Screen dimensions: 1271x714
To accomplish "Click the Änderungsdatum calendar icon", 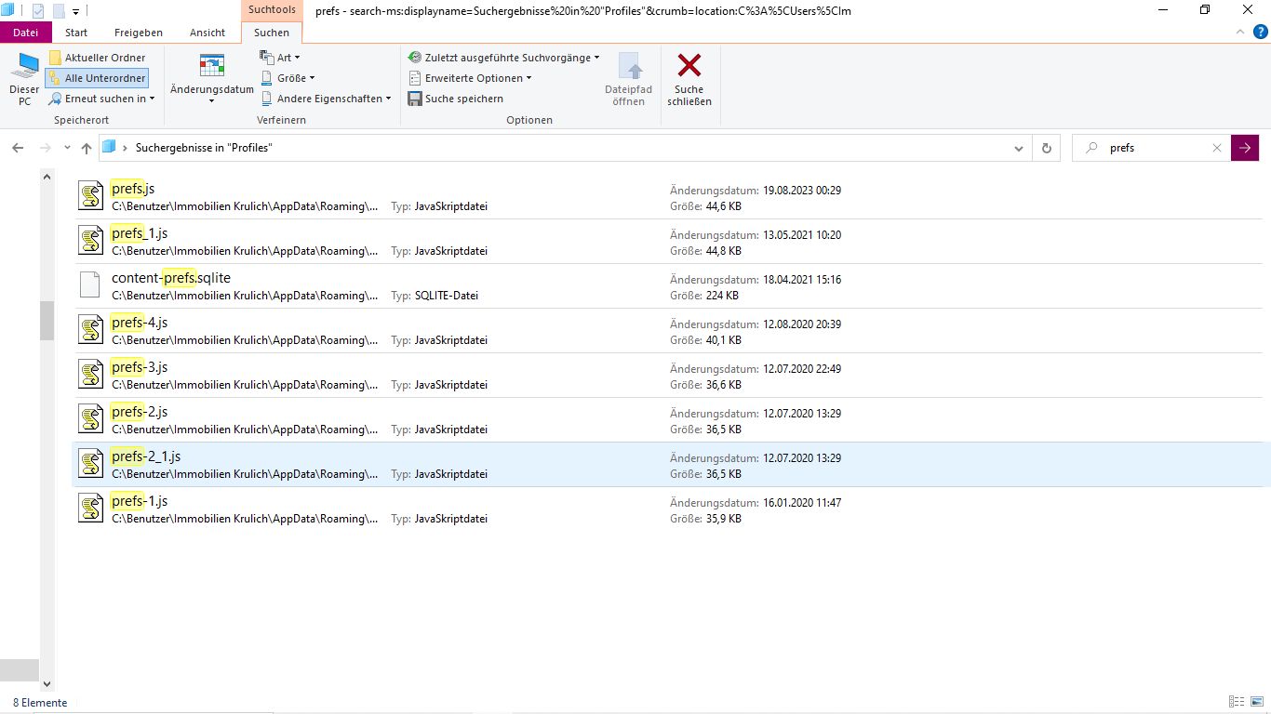I will [x=212, y=67].
